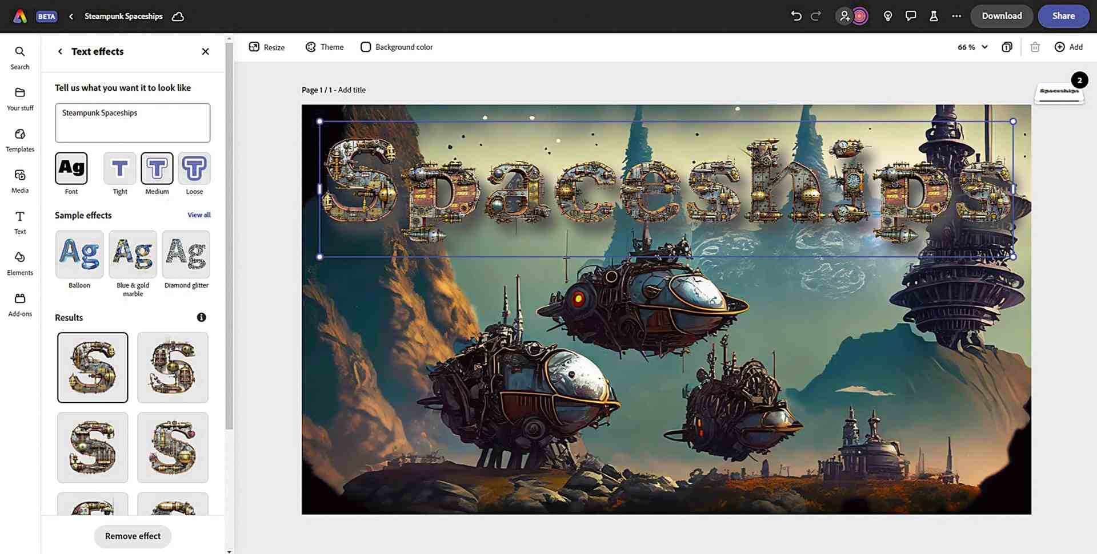Select the Text tool in the sidebar
1097x554 pixels.
19,221
